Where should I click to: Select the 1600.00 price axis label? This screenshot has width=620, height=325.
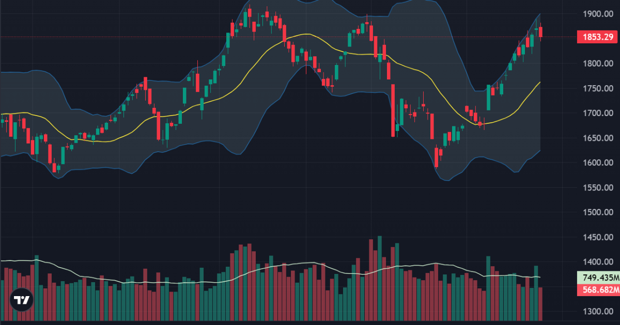pyautogui.click(x=598, y=163)
